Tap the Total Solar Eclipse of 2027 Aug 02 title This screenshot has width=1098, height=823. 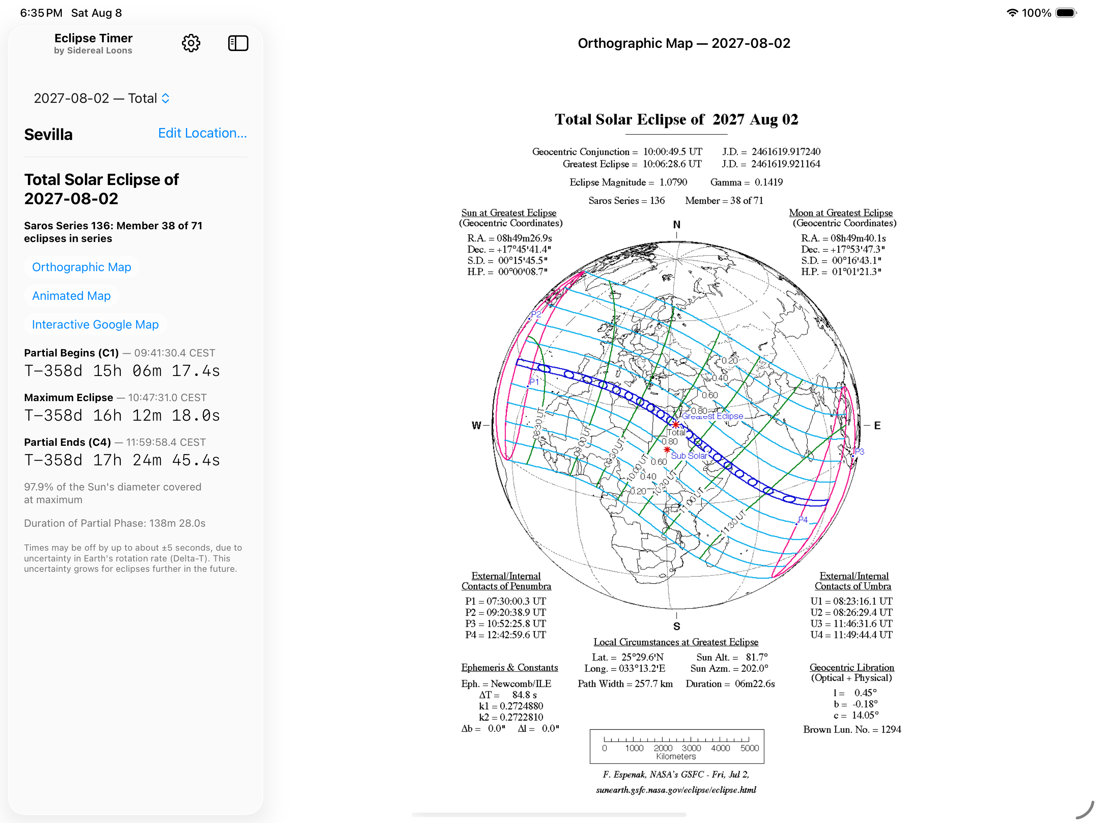pyautogui.click(x=676, y=120)
